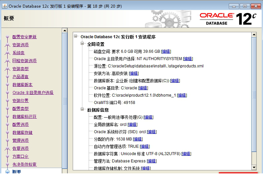Edit the 数据库字符集 setting
263x180 pixels.
pyautogui.click(x=186, y=154)
